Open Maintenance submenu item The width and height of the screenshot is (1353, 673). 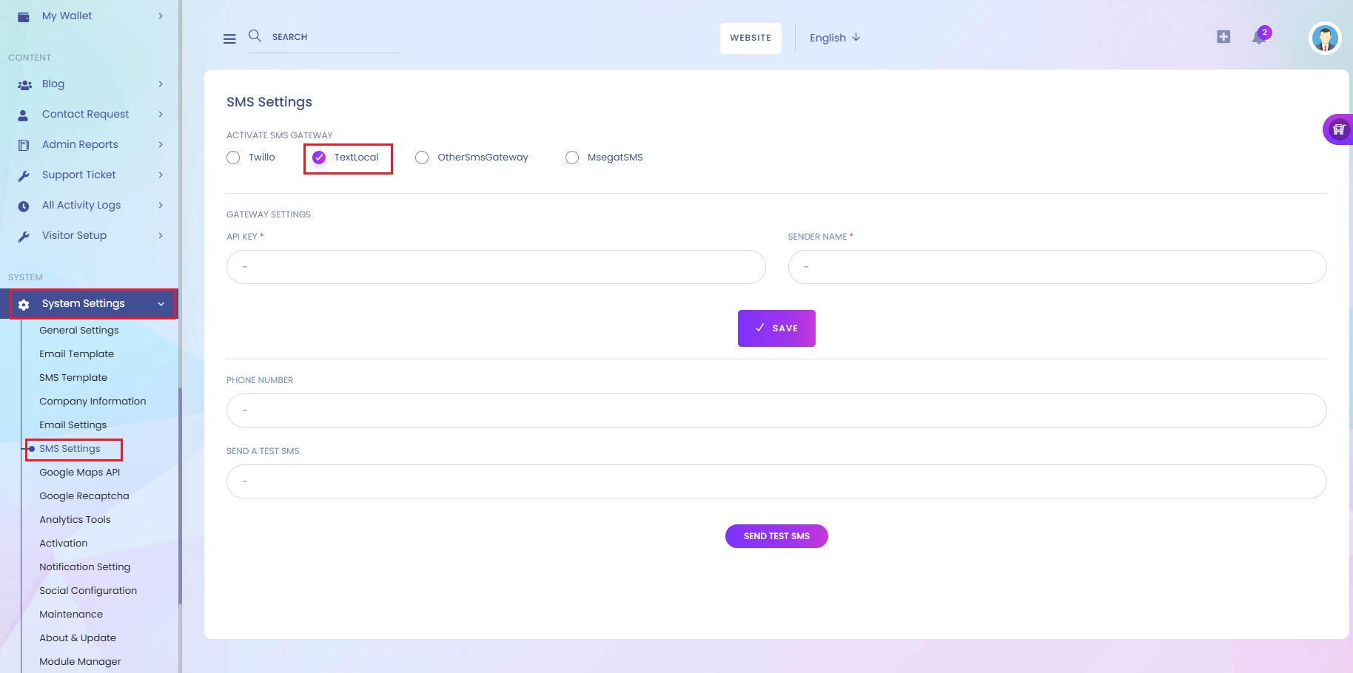71,614
